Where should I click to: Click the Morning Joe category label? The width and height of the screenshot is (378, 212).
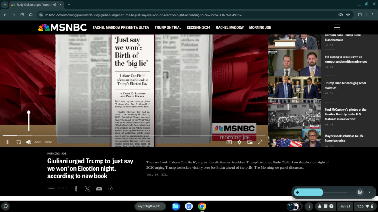tap(57, 154)
